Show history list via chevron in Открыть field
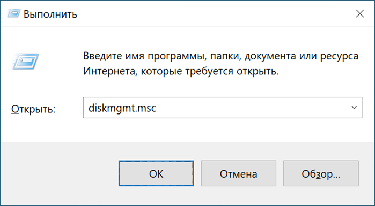The width and height of the screenshot is (375, 206). pos(354,108)
